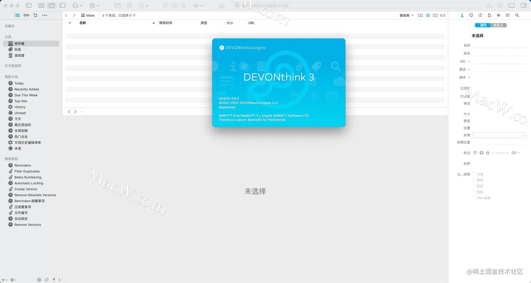Open the URL dropdown arrow in inspector
Screen dimensions: 531x283
coord(469,61)
